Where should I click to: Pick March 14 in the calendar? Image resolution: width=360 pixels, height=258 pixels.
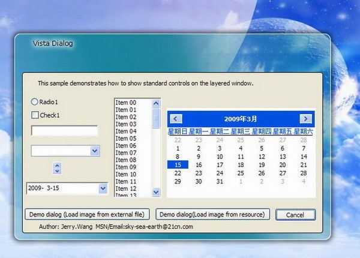(x=304, y=157)
